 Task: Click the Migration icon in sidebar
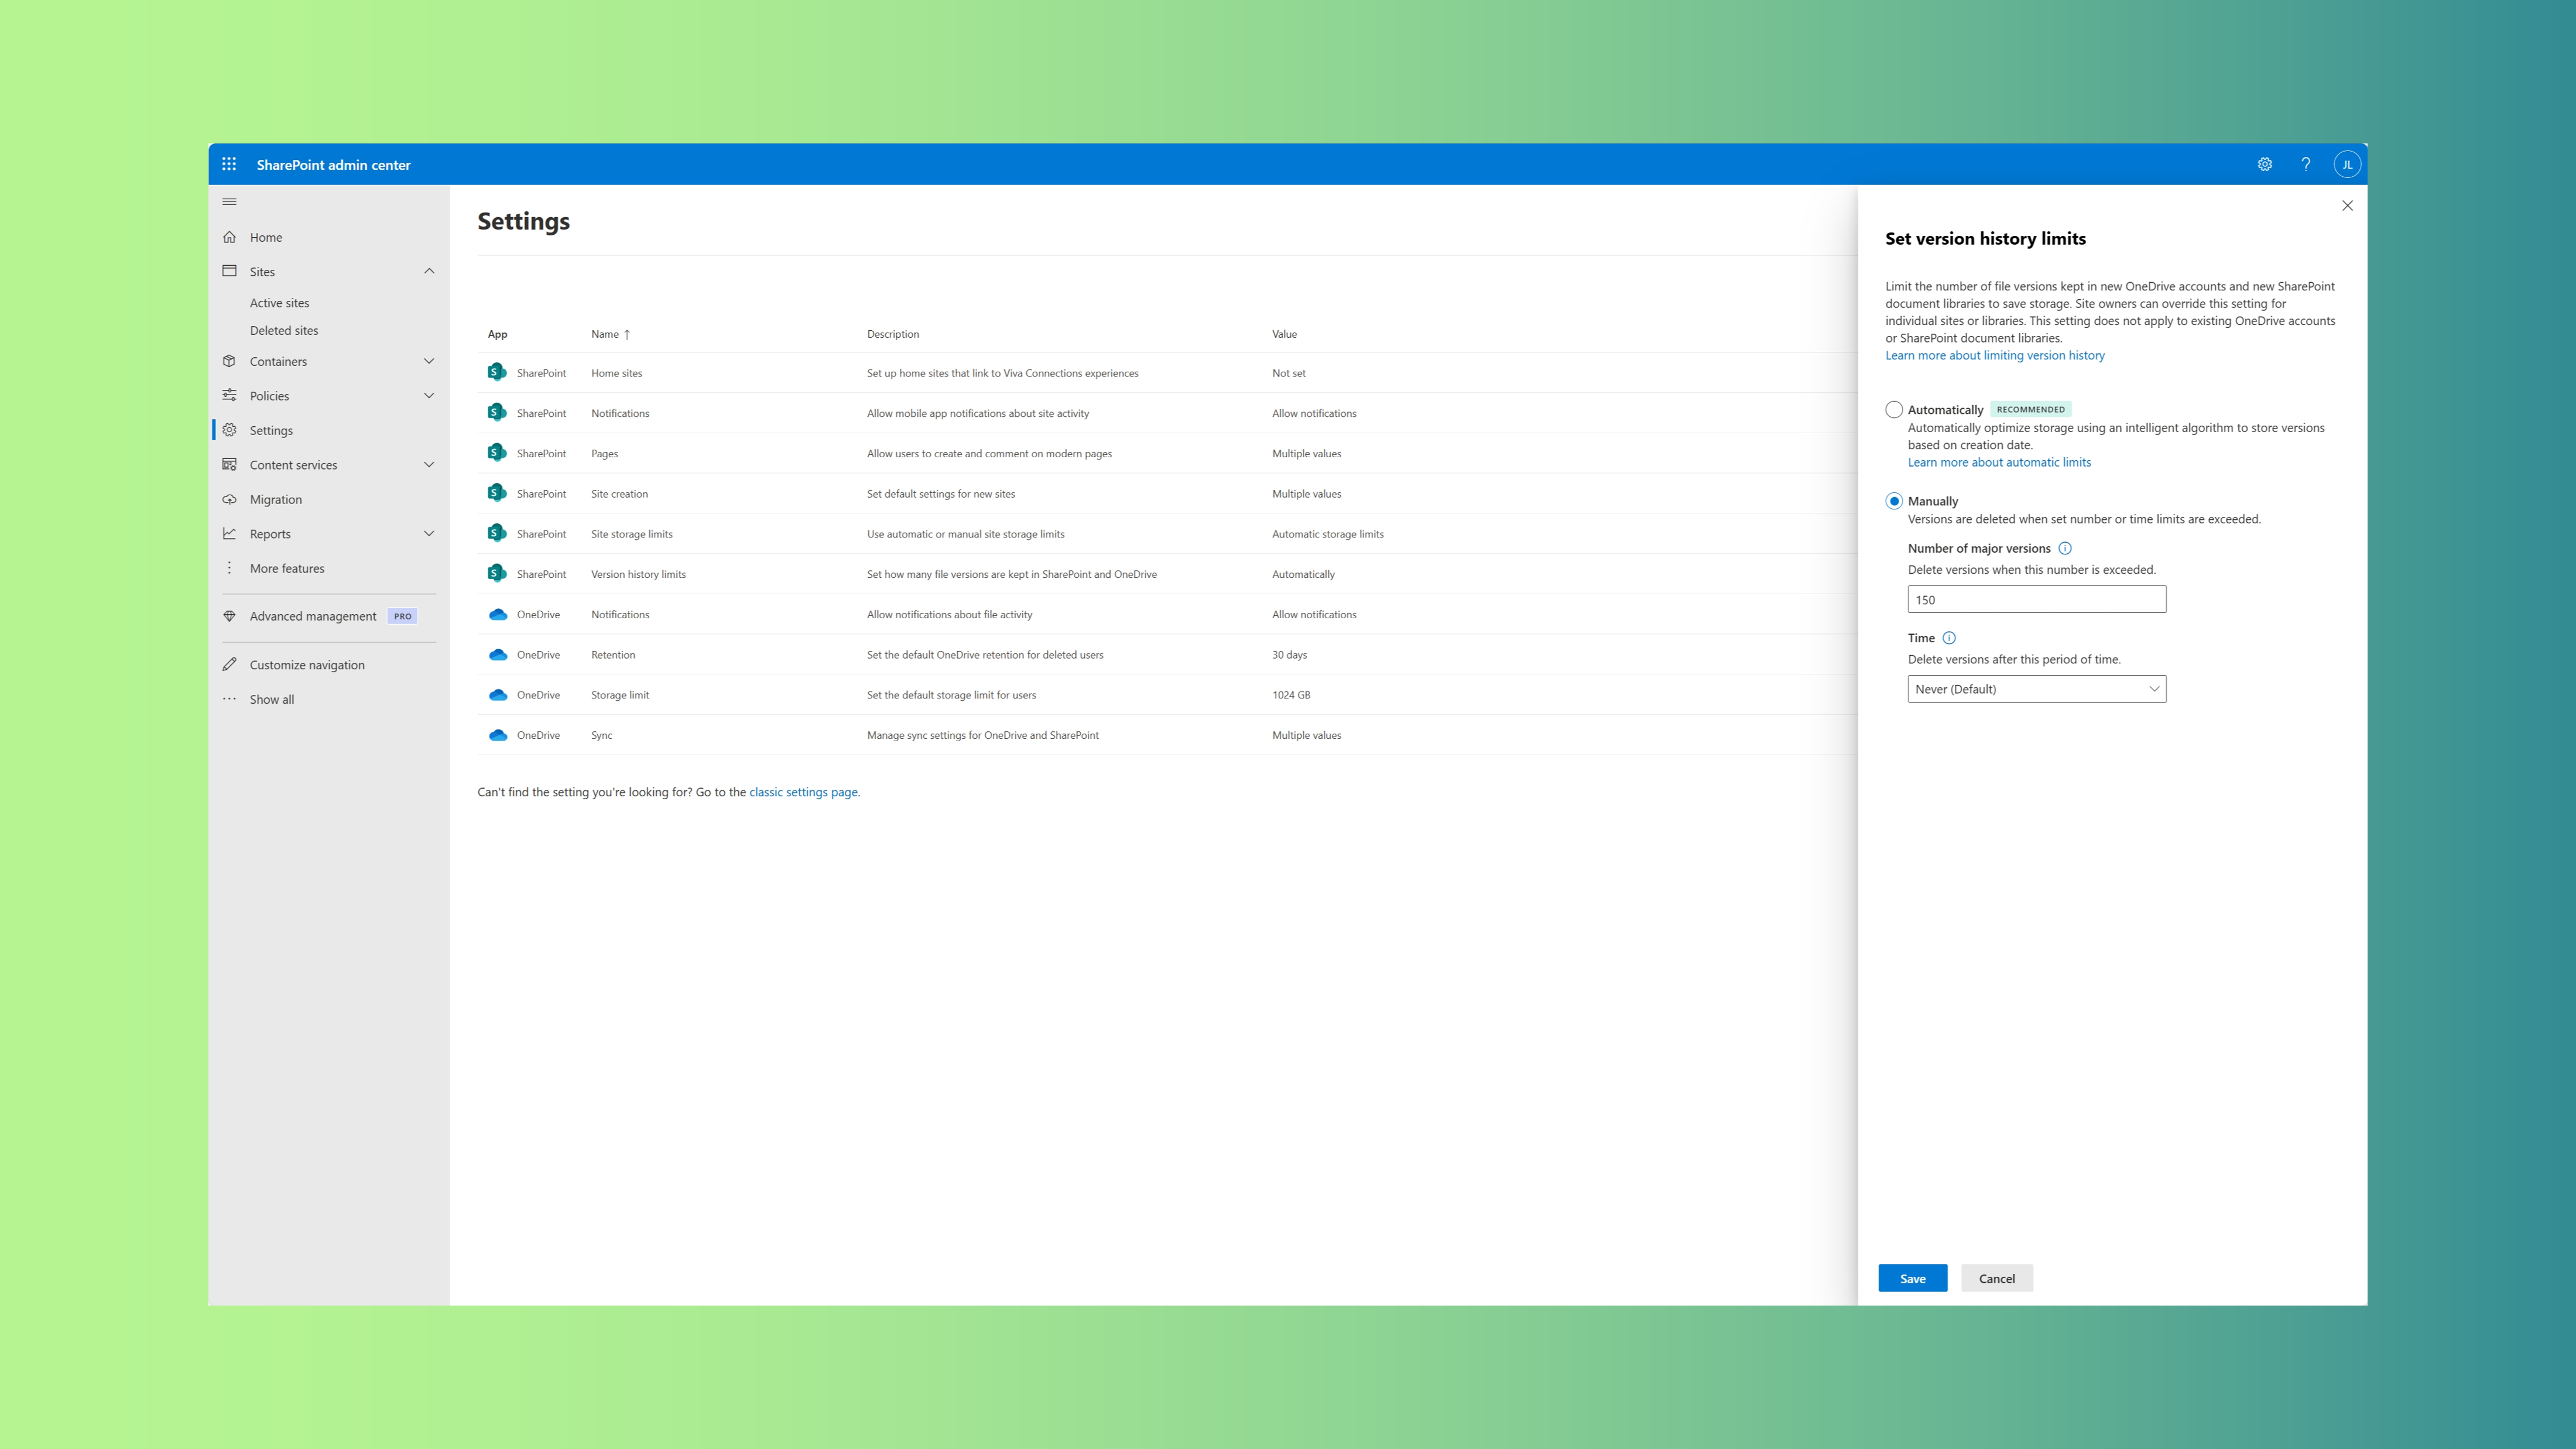230,499
